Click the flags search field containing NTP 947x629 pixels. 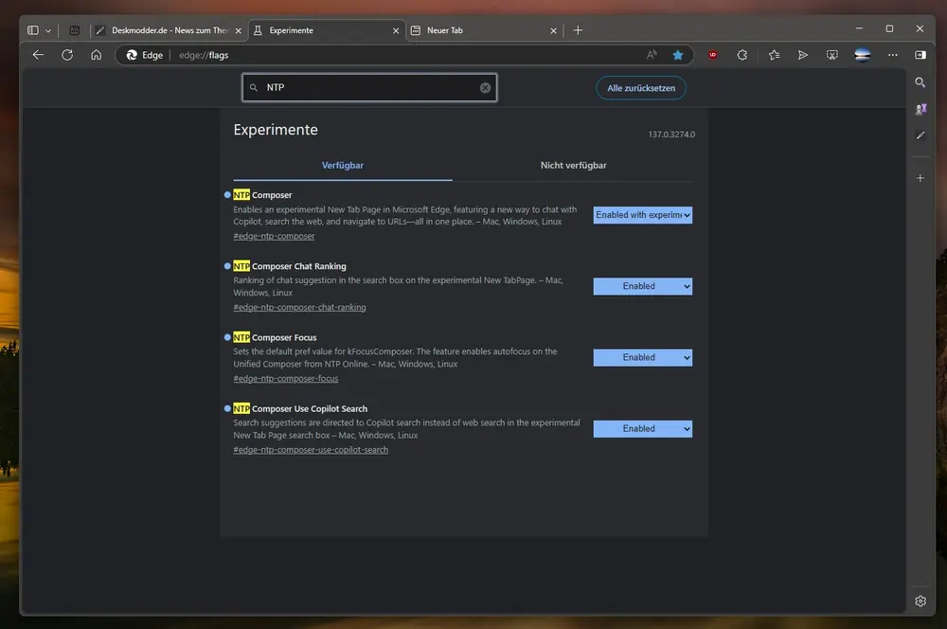click(369, 87)
